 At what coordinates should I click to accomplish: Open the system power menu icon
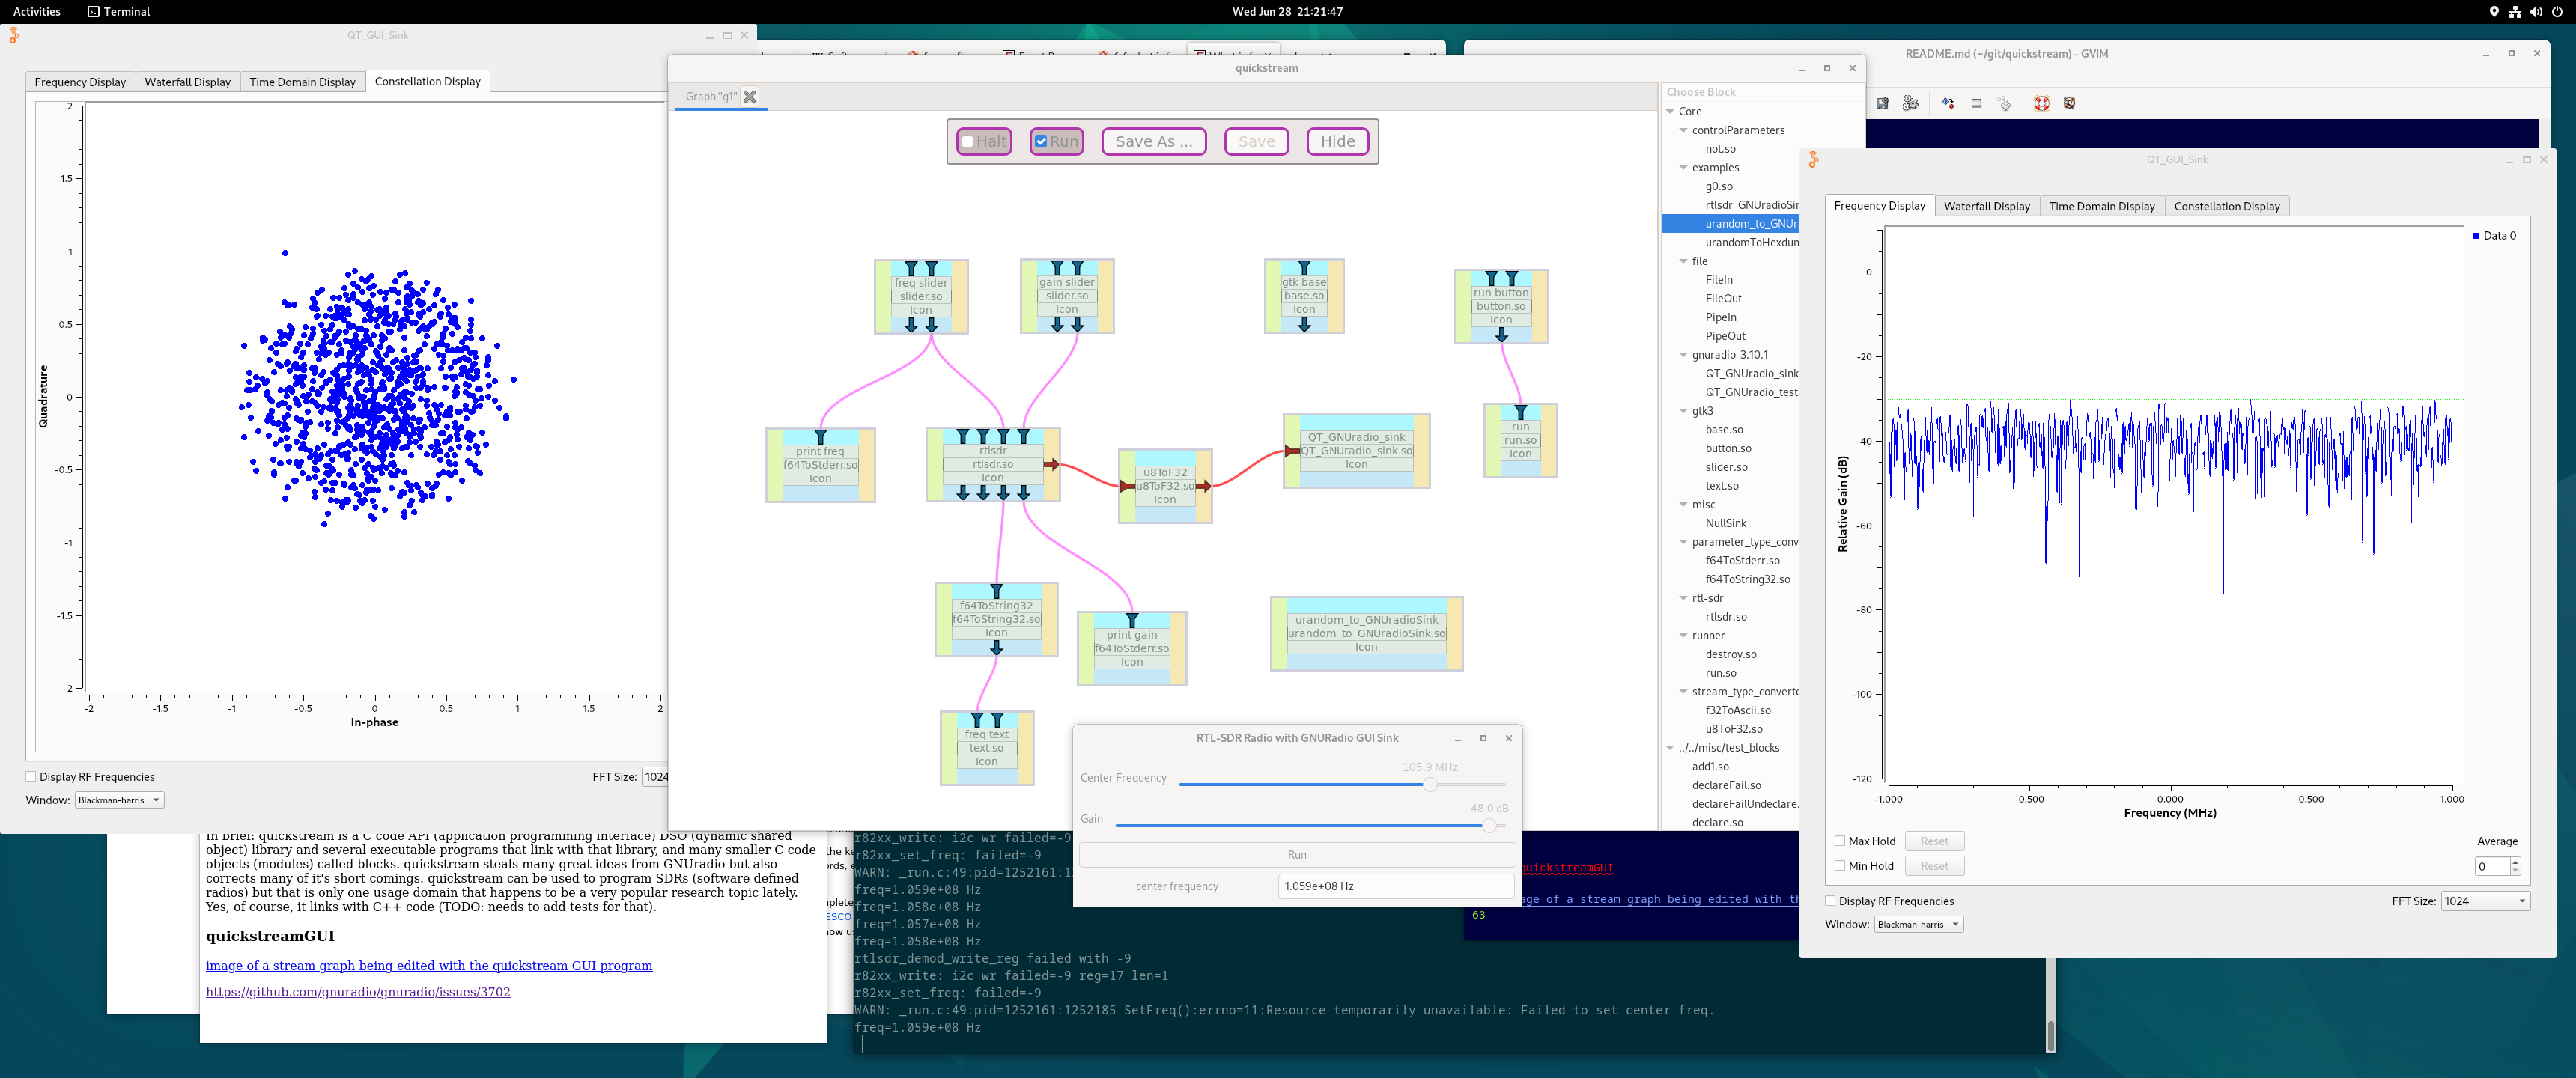(x=2557, y=12)
